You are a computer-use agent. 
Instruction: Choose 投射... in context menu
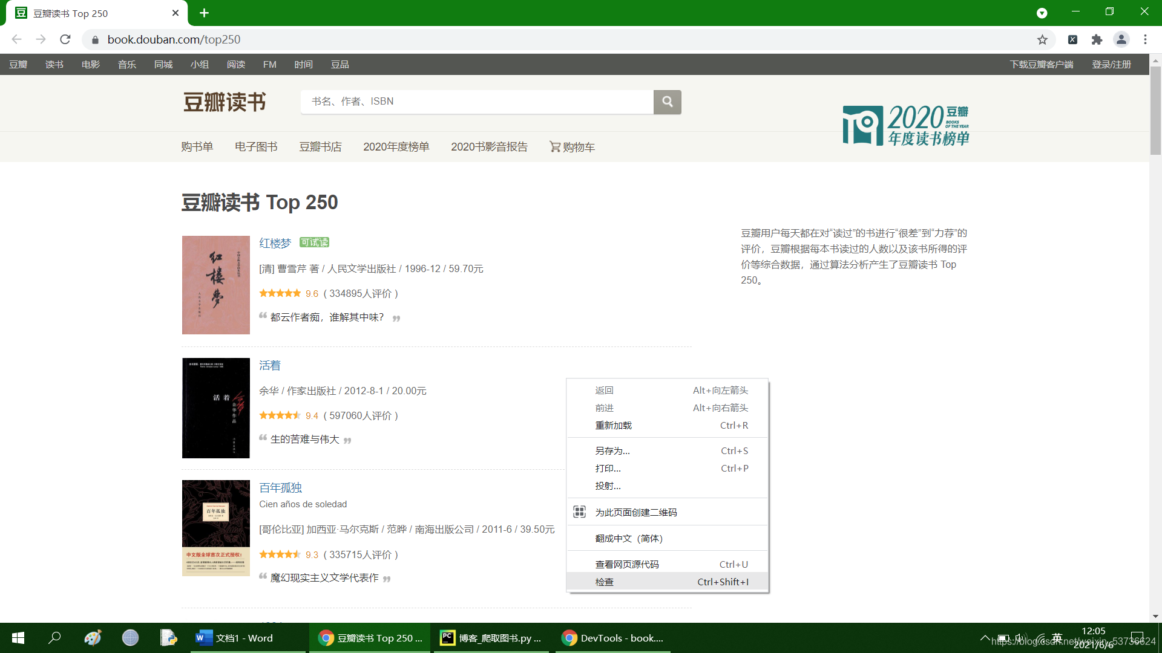[668, 486]
